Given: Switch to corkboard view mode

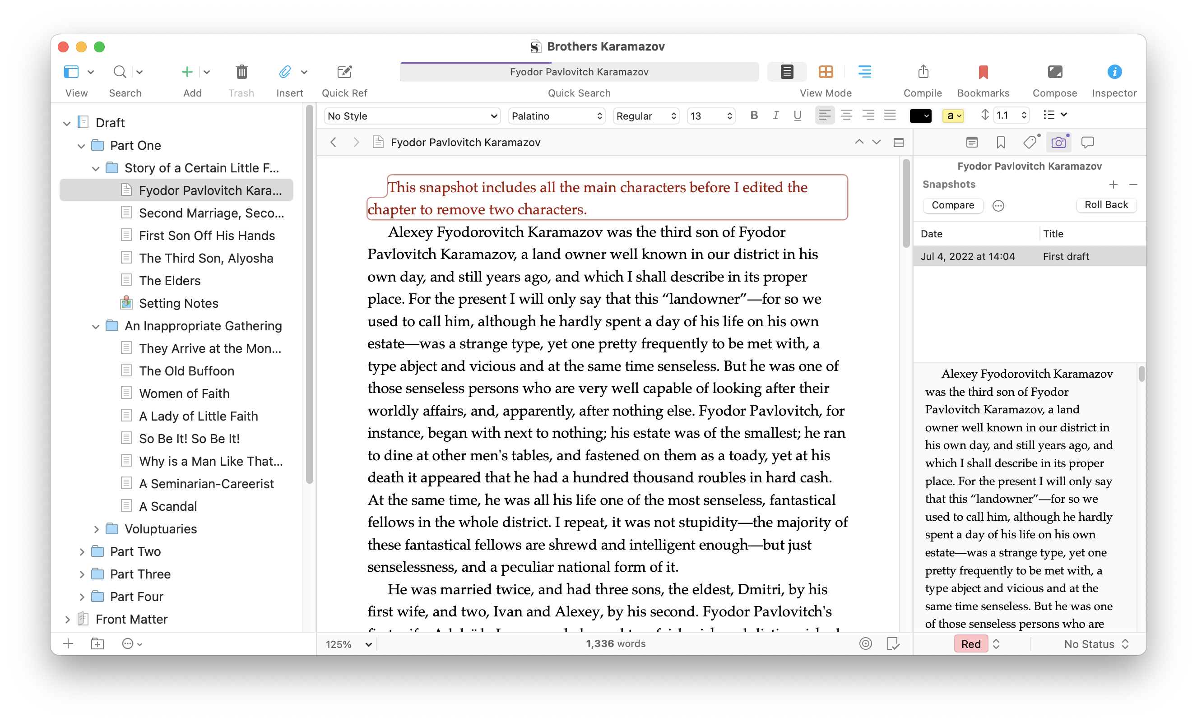Looking at the screenshot, I should [826, 72].
